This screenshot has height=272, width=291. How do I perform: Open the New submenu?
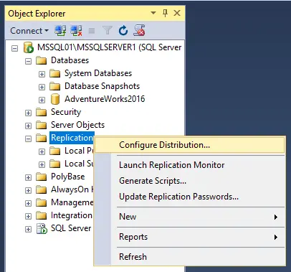pos(190,217)
